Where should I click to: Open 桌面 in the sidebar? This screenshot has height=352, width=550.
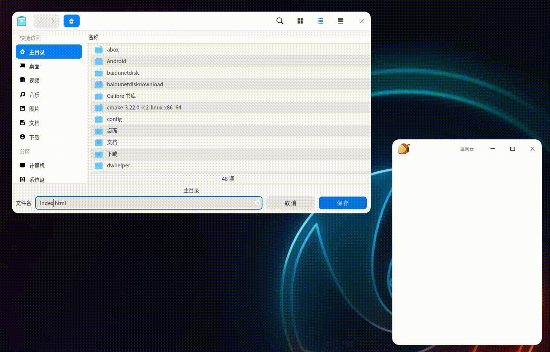(34, 67)
